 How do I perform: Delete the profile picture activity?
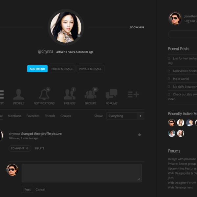tap(39, 148)
